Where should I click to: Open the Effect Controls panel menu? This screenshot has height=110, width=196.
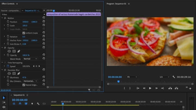(17, 4)
